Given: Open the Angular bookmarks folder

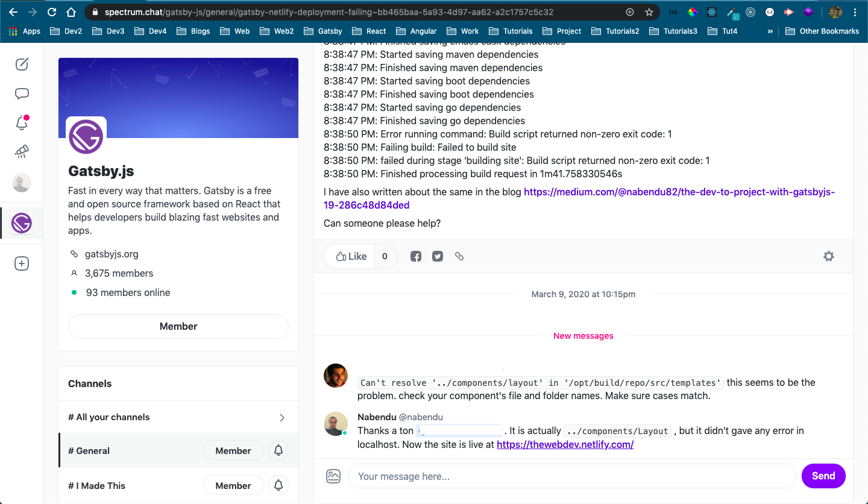Looking at the screenshot, I should click(x=416, y=31).
